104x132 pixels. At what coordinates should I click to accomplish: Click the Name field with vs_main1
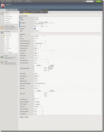tap(68, 18)
